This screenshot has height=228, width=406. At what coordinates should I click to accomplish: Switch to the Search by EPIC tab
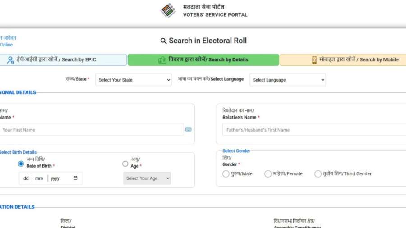tap(63, 60)
